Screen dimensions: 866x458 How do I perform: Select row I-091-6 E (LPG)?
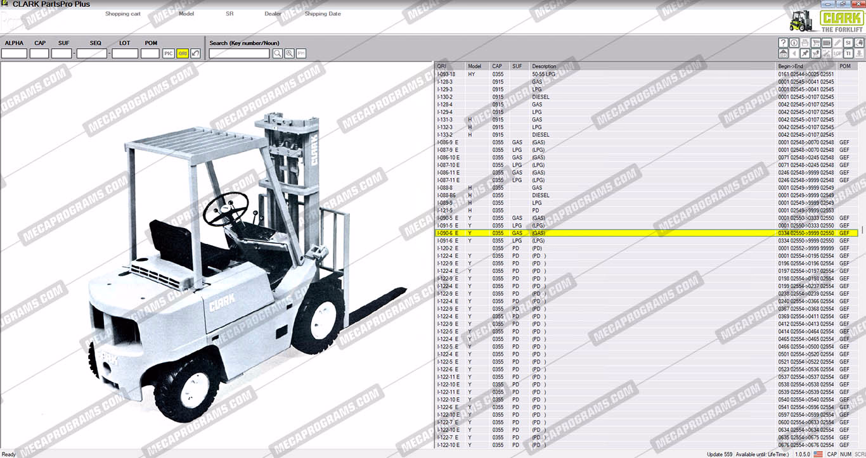647,241
